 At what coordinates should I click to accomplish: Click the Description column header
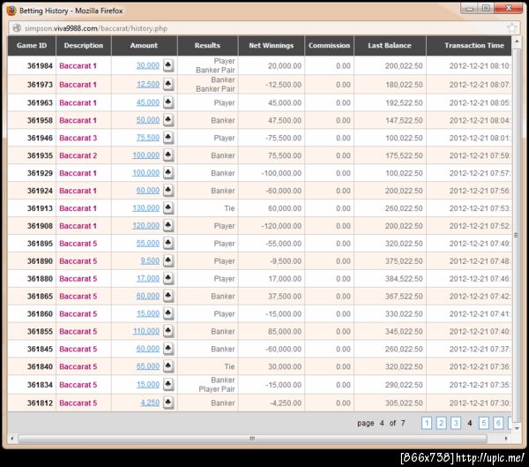(x=84, y=46)
